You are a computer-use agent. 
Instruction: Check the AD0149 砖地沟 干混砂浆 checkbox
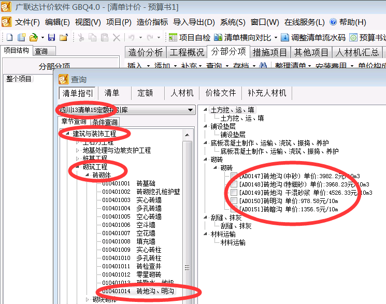pos(234,193)
